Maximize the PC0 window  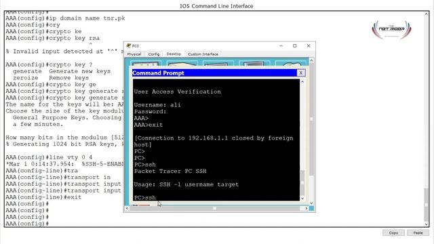coord(295,45)
